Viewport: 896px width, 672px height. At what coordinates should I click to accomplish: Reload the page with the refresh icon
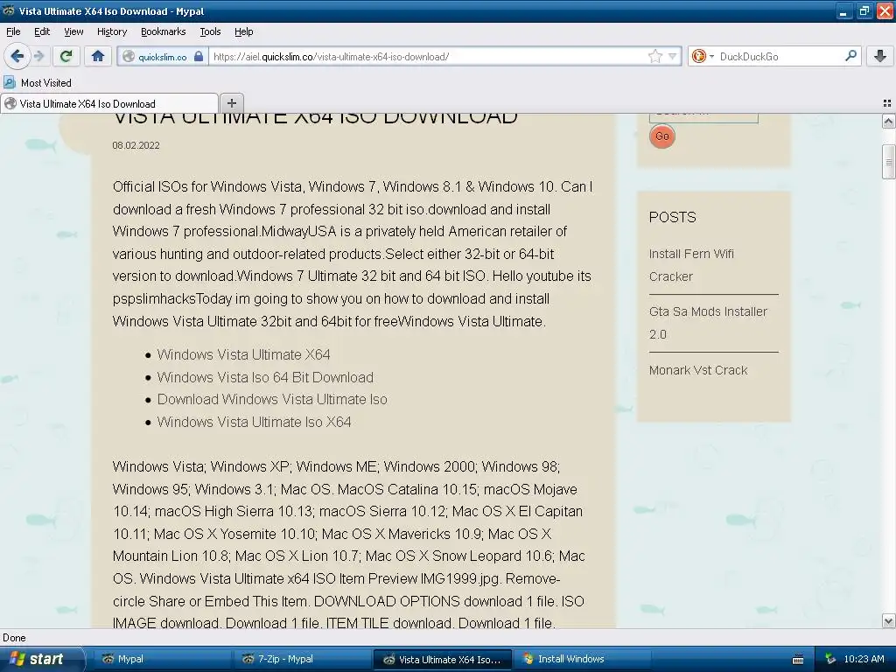point(66,56)
